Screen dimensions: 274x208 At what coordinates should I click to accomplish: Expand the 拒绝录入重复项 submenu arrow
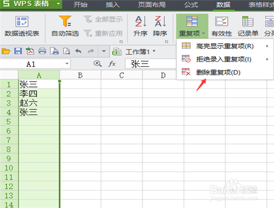(x=267, y=59)
